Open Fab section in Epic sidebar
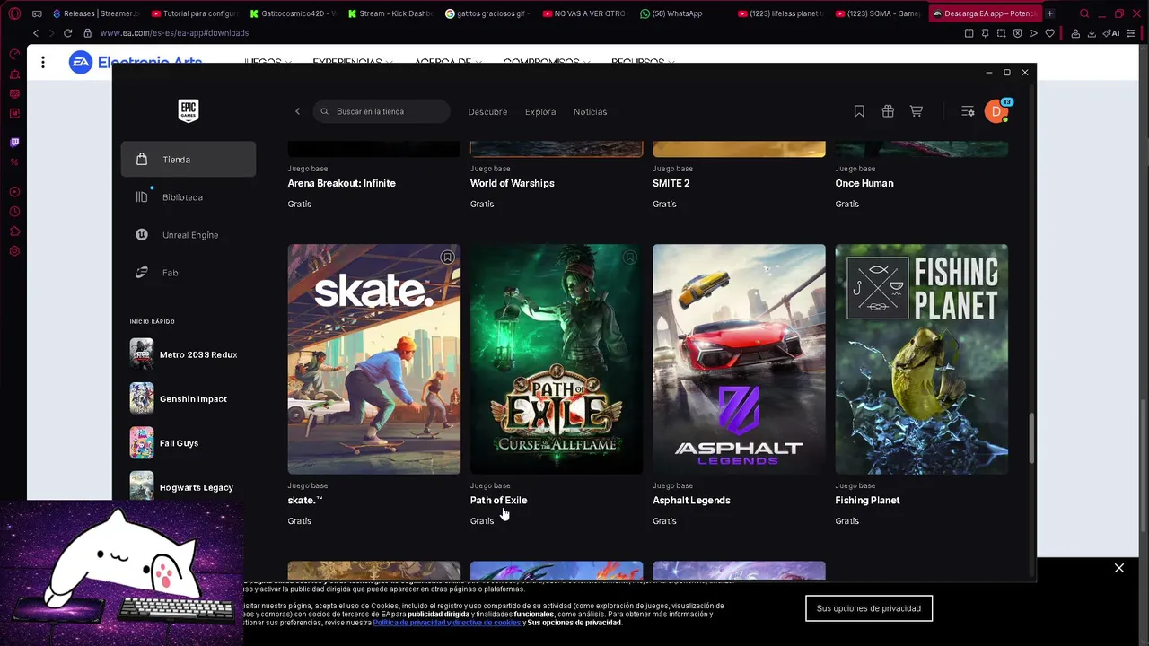1149x646 pixels. tap(189, 273)
